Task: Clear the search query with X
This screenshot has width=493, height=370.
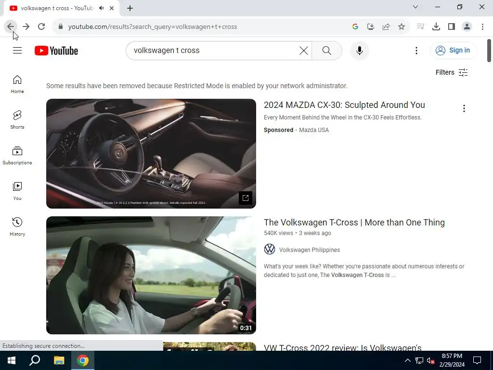Action: [304, 51]
